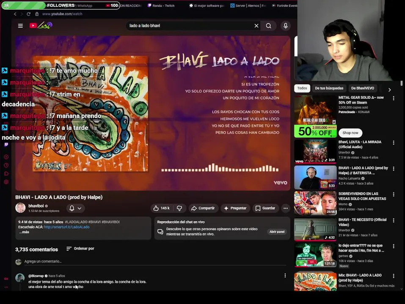Run search with magnifier button

tap(269, 26)
